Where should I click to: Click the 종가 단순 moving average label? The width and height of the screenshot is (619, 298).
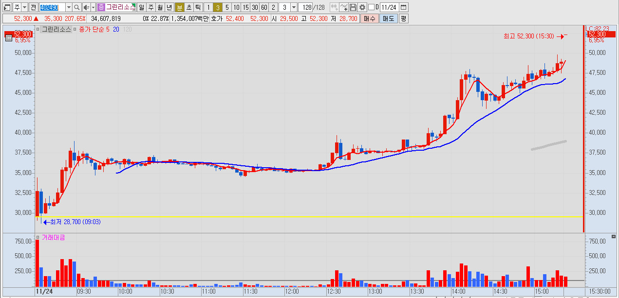point(91,29)
